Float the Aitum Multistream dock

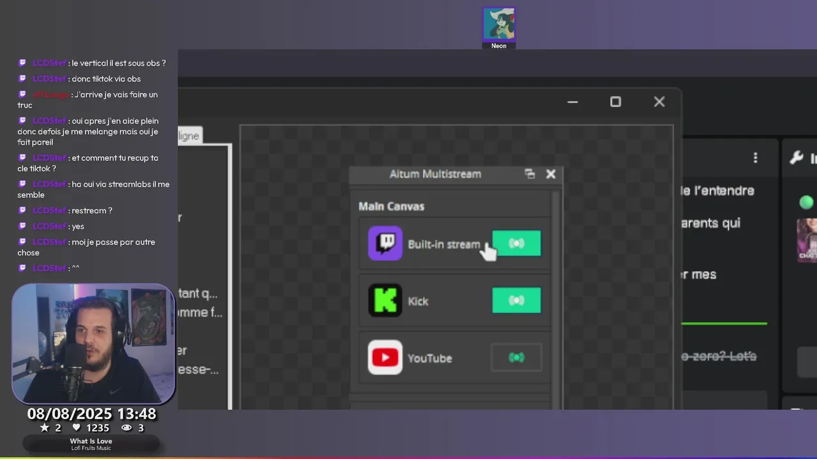click(530, 174)
